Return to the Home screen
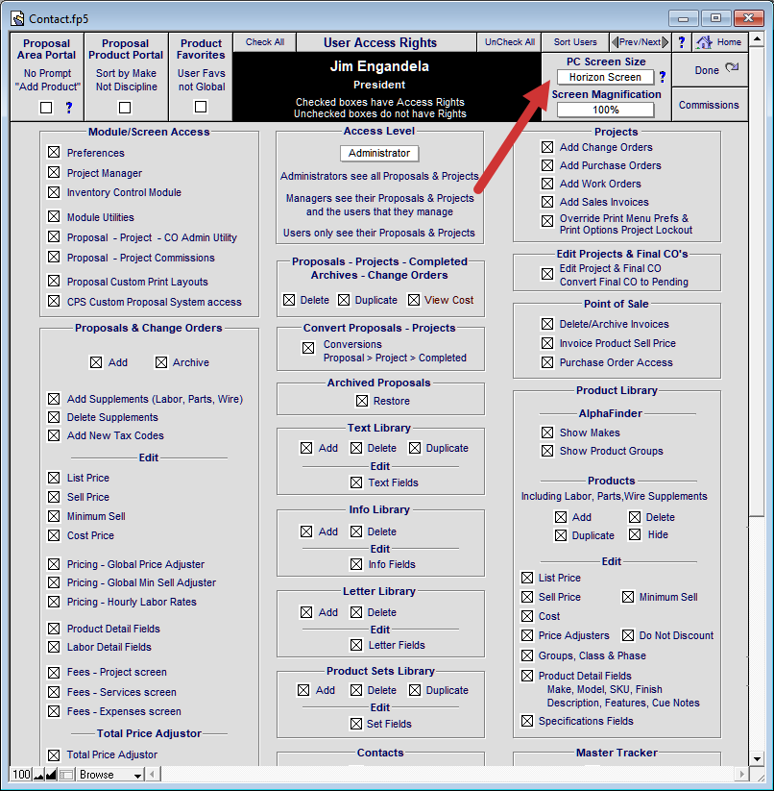The image size is (774, 791). click(719, 42)
